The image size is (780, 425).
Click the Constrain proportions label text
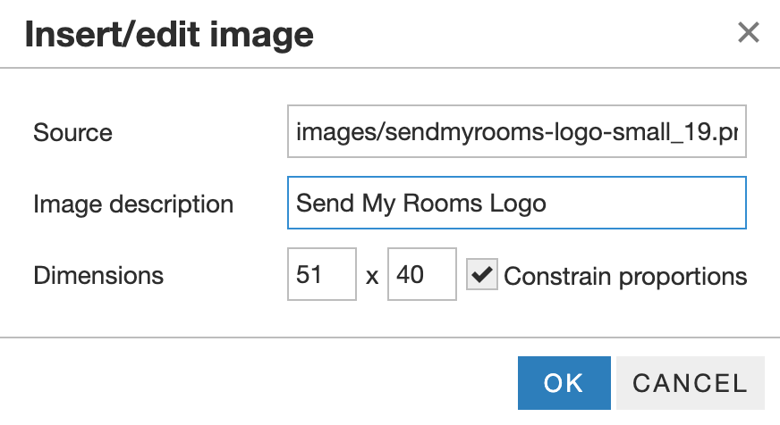[625, 276]
